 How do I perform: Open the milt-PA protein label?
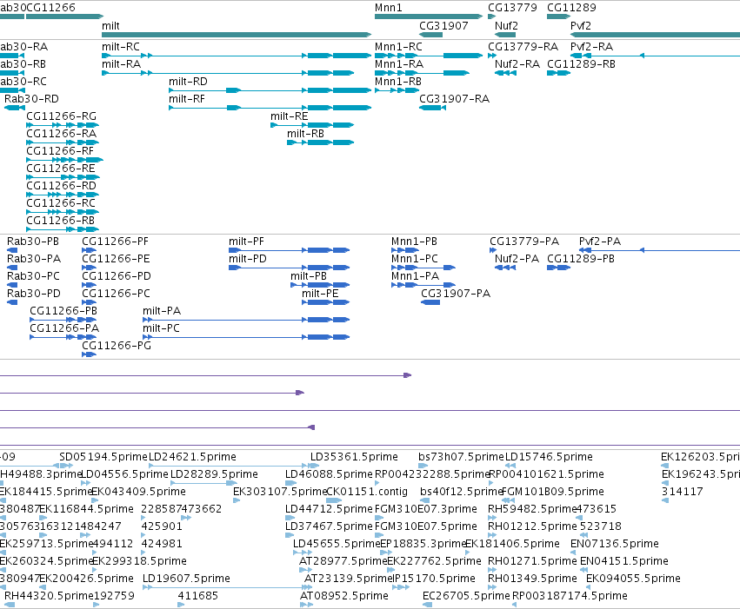162,311
